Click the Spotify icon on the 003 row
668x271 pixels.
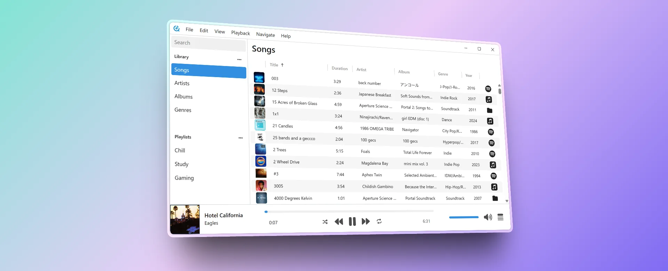tap(488, 89)
